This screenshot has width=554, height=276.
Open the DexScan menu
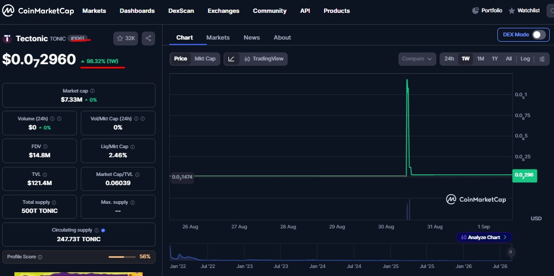181,11
